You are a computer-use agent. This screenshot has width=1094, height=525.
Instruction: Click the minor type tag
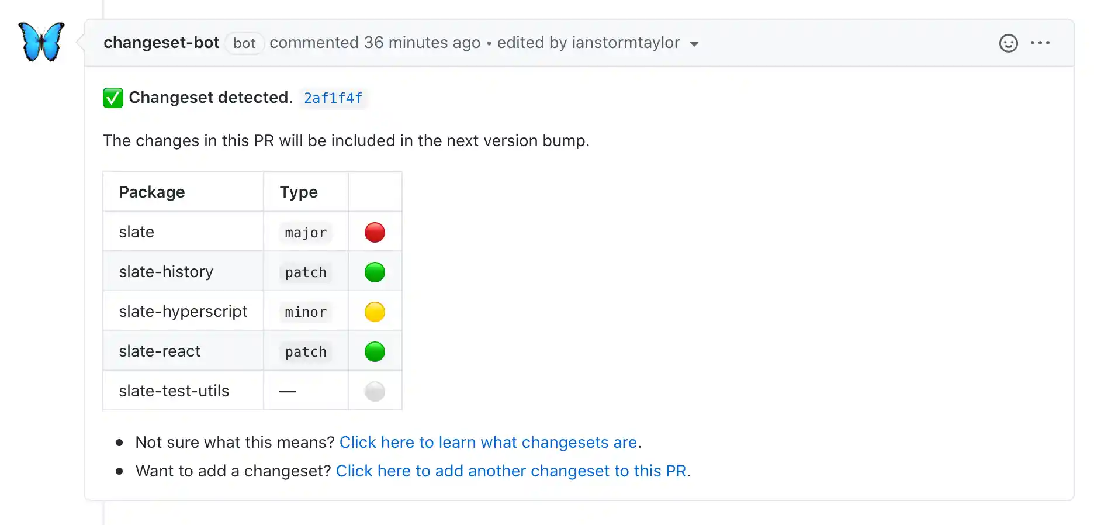tap(306, 312)
